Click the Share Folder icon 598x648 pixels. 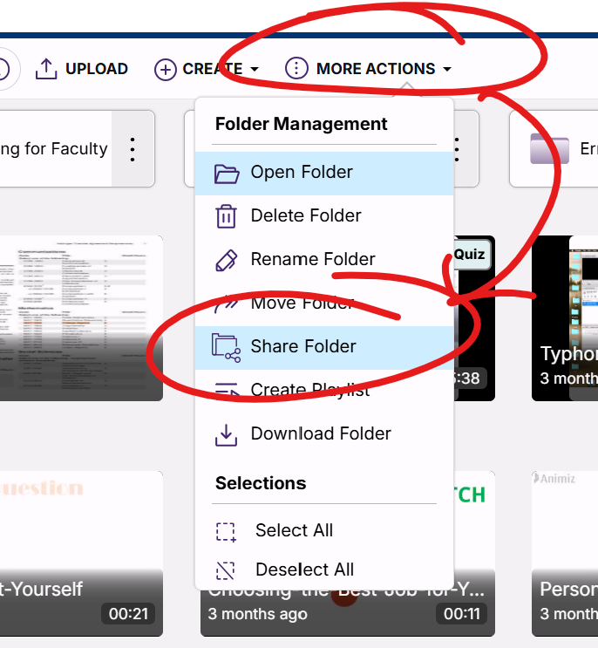point(226,348)
